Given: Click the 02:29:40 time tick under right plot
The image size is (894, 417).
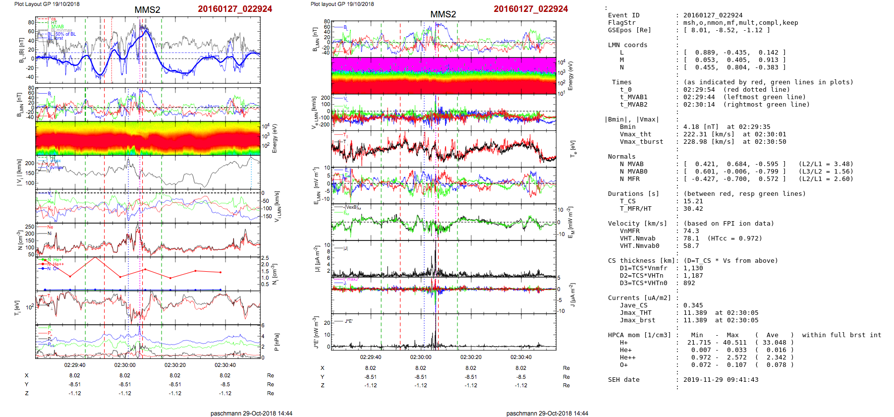Looking at the screenshot, I should pyautogui.click(x=371, y=357).
